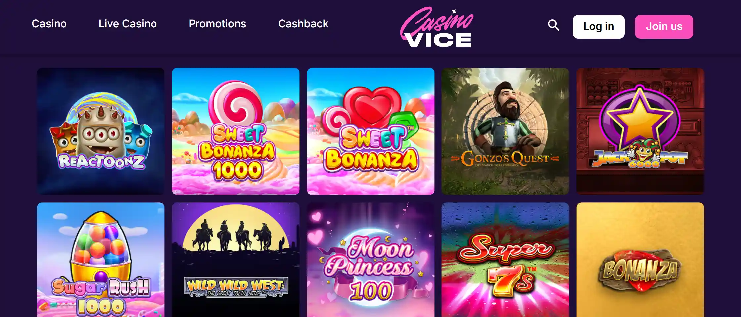Screen dimensions: 741x317
Task: Select the Super 7s slot tile
Action: 505,260
